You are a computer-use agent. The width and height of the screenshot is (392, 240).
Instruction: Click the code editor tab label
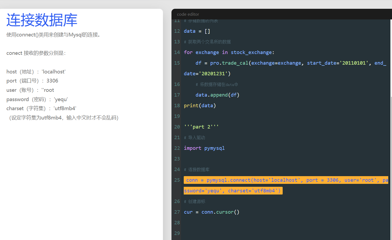point(188,14)
